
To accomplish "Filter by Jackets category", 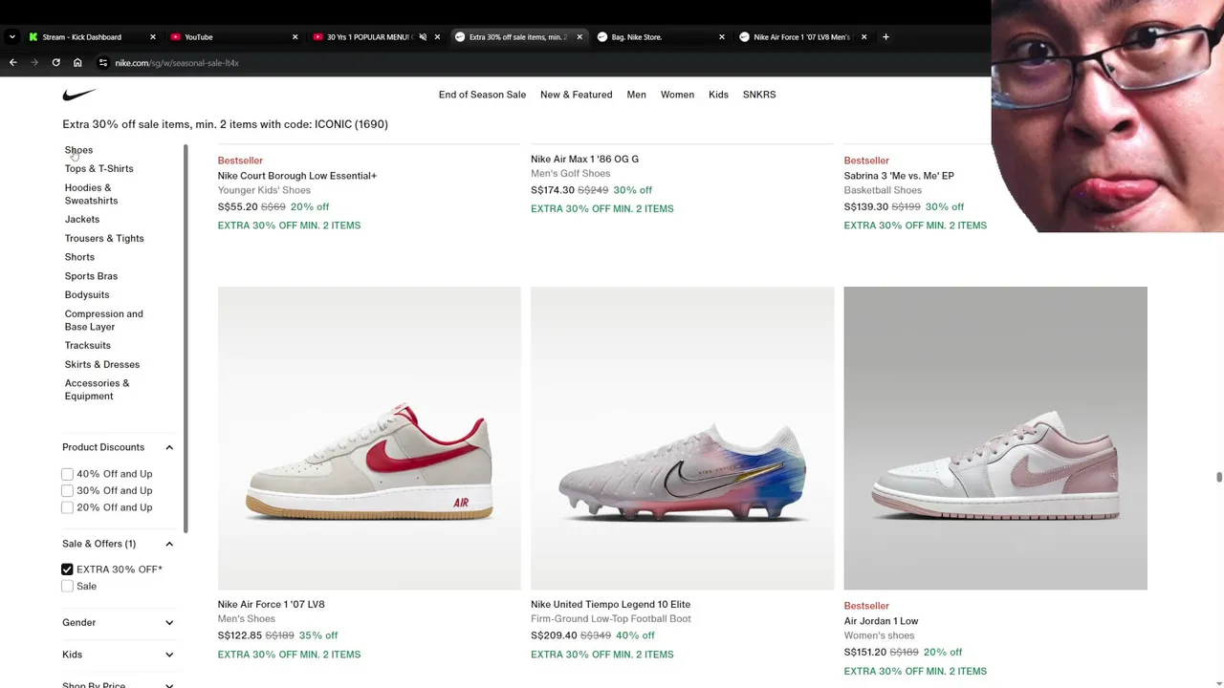I will tap(81, 220).
